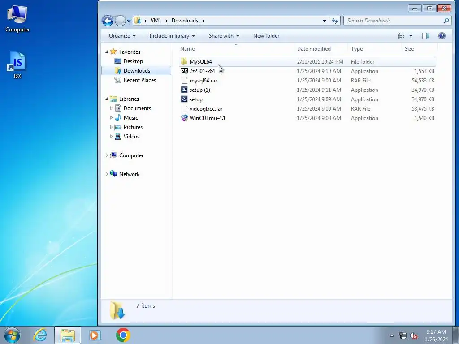The height and width of the screenshot is (344, 459).
Task: Launch Google Chrome from taskbar
Action: 123,335
